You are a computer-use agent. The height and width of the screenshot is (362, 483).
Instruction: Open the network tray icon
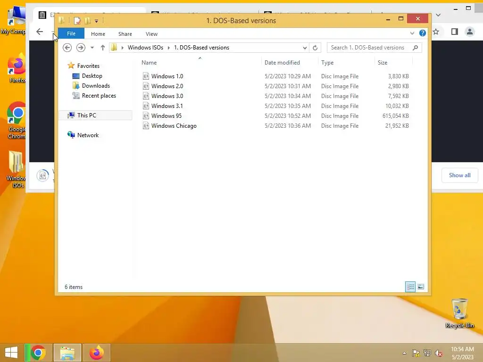click(427, 353)
